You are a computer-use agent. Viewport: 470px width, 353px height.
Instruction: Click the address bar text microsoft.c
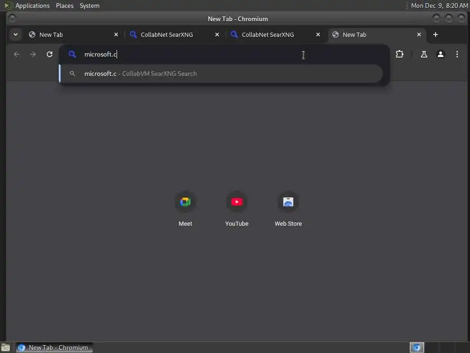pyautogui.click(x=101, y=54)
